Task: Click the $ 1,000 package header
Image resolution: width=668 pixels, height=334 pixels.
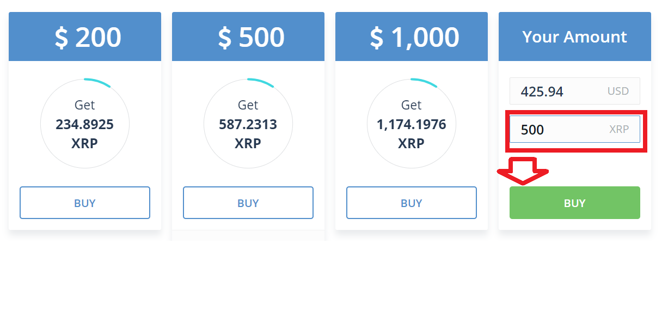Action: tap(412, 37)
